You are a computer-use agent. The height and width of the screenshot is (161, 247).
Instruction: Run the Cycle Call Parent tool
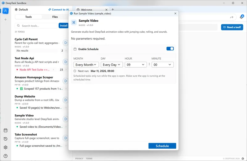65,42
